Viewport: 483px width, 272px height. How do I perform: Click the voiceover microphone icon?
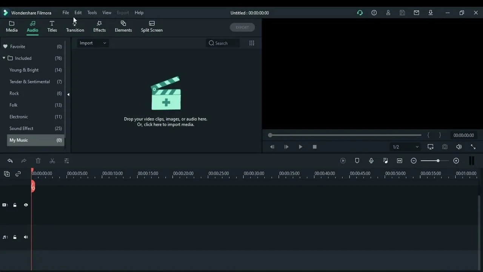pos(371,161)
